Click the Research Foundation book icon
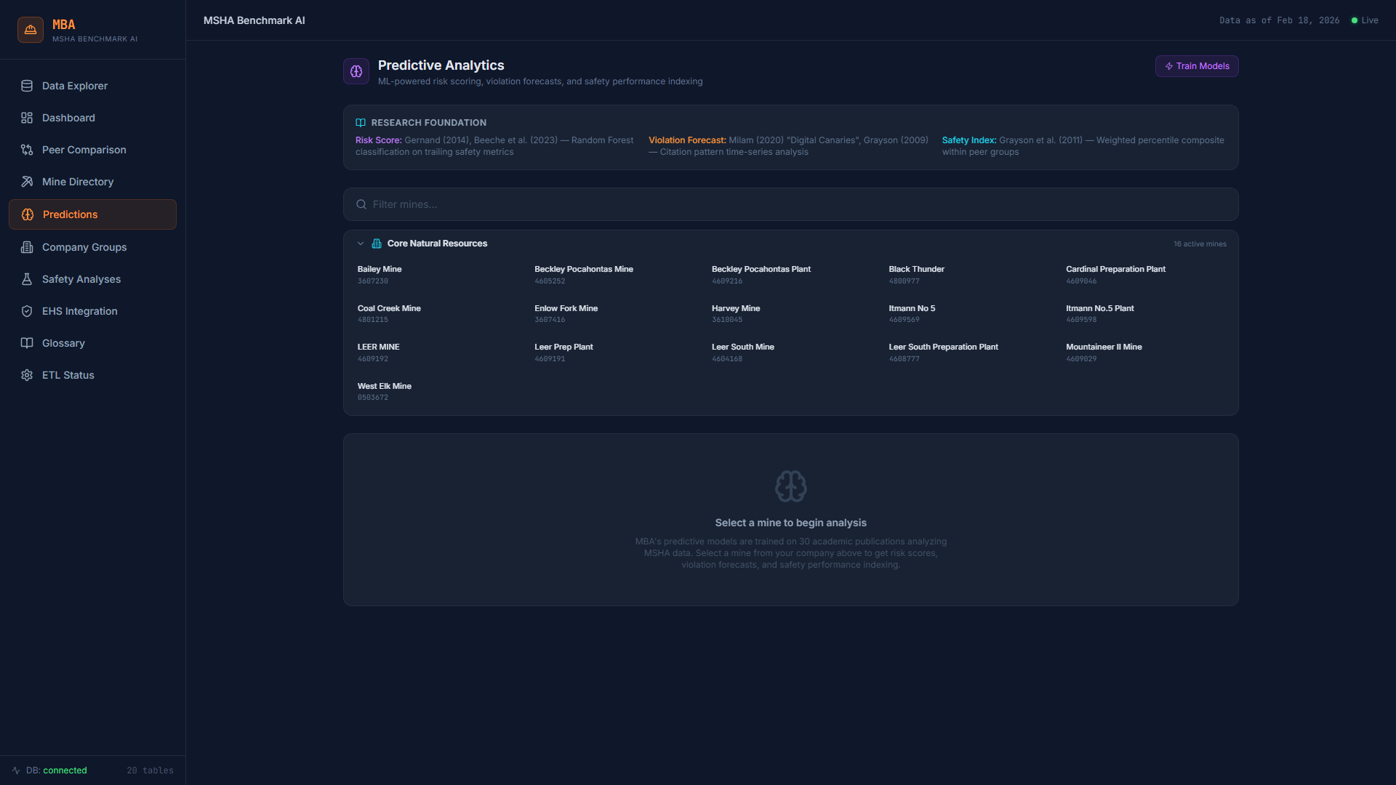Image resolution: width=1396 pixels, height=785 pixels. point(360,122)
